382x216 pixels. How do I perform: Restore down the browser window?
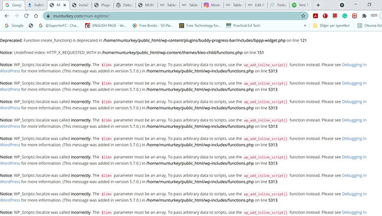369,5
